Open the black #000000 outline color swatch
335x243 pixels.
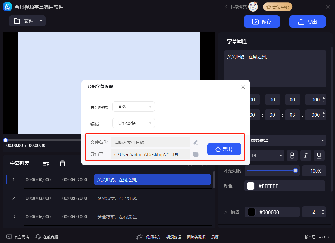pos(252,212)
